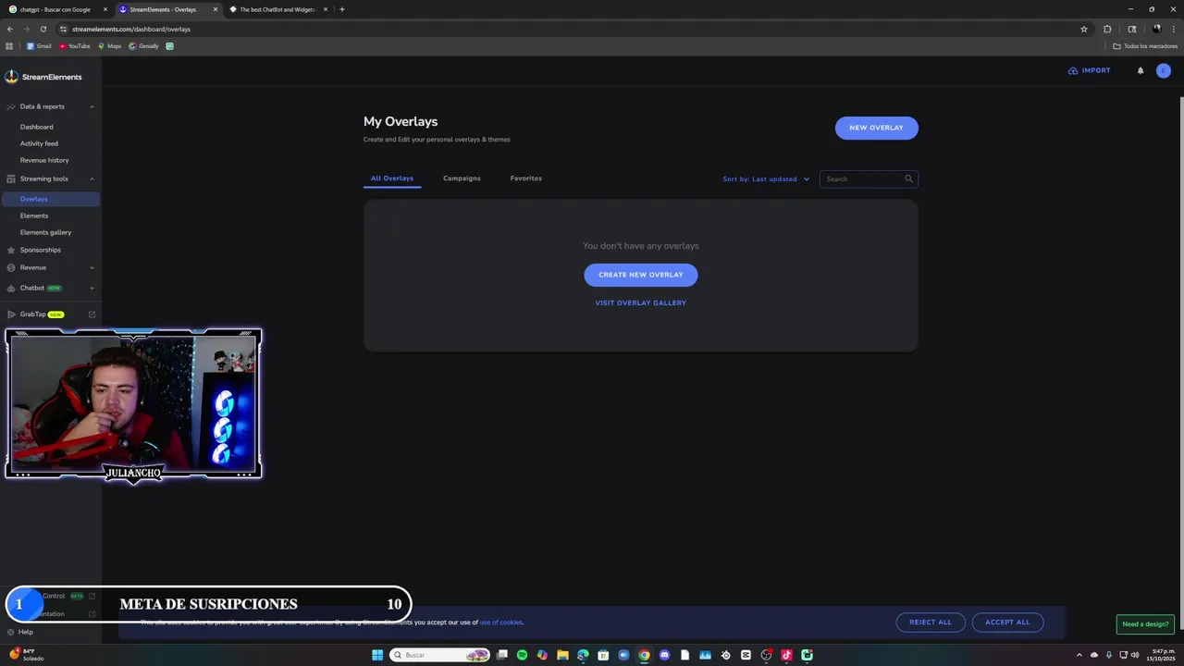Show hidden system tray icons
Viewport: 1184px width, 666px height.
(x=1079, y=655)
